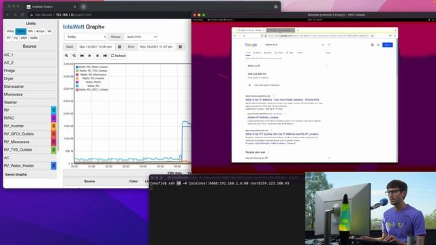Select the VAR unit

[24, 38]
